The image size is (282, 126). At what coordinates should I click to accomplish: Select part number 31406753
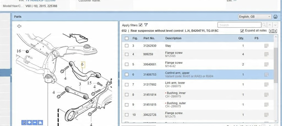coord(150,74)
